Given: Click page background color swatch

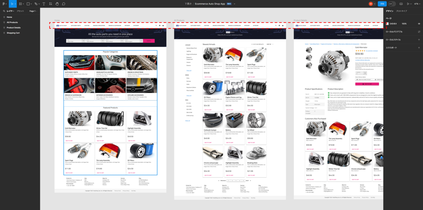Looking at the screenshot, I should [x=387, y=24].
